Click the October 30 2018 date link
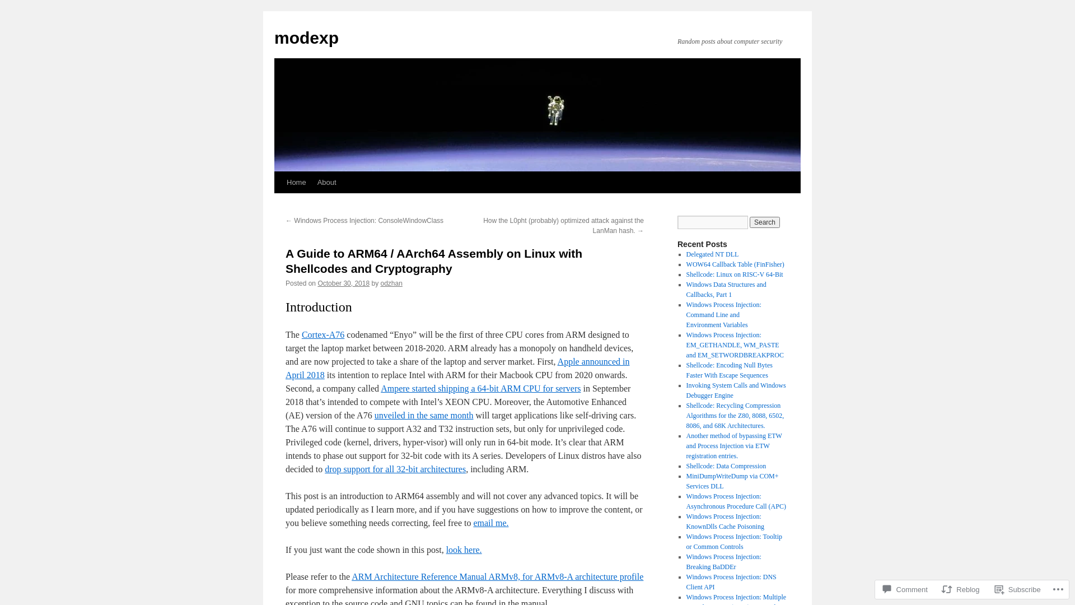 coord(343,283)
